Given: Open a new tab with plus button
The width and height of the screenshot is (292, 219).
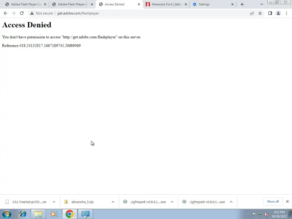Looking at the screenshot, I should click(x=242, y=4).
